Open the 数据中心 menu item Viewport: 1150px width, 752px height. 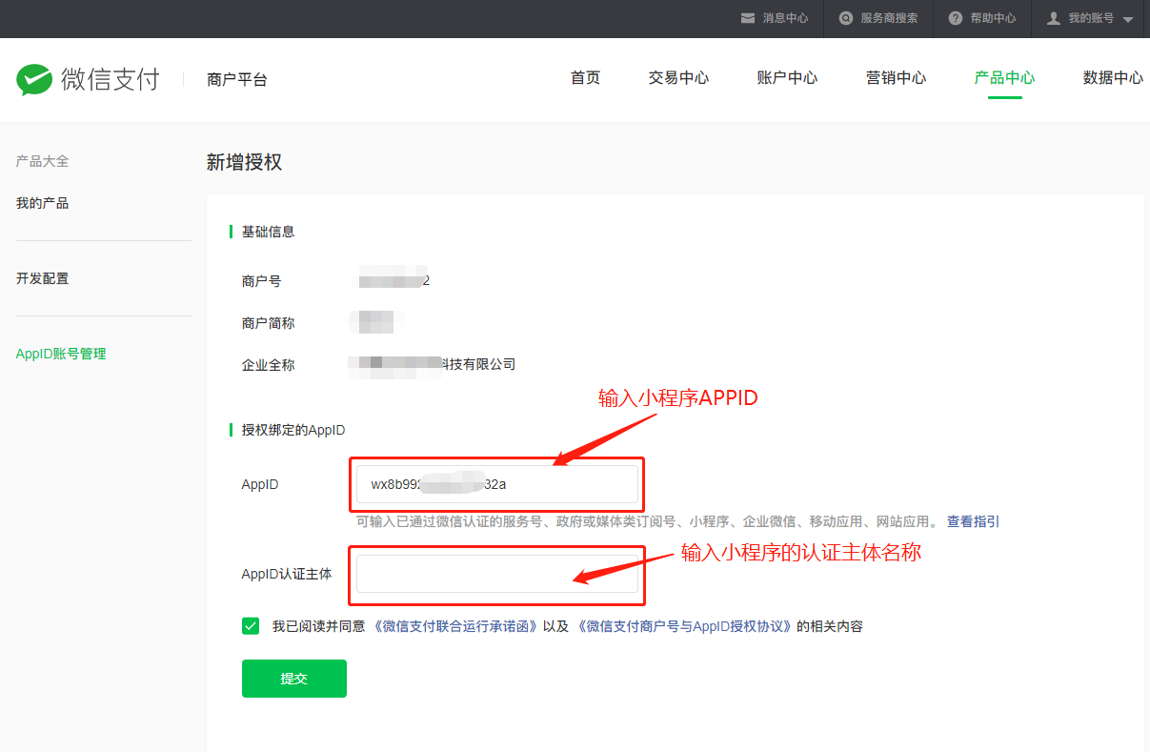[1112, 78]
